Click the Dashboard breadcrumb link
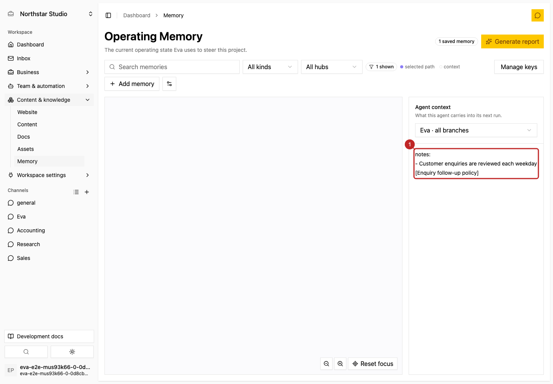This screenshot has width=553, height=384. pyautogui.click(x=137, y=15)
